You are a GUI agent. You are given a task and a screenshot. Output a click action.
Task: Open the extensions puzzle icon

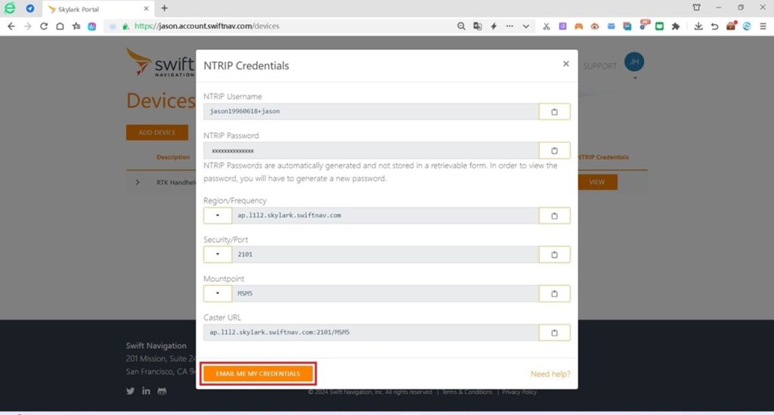point(676,26)
